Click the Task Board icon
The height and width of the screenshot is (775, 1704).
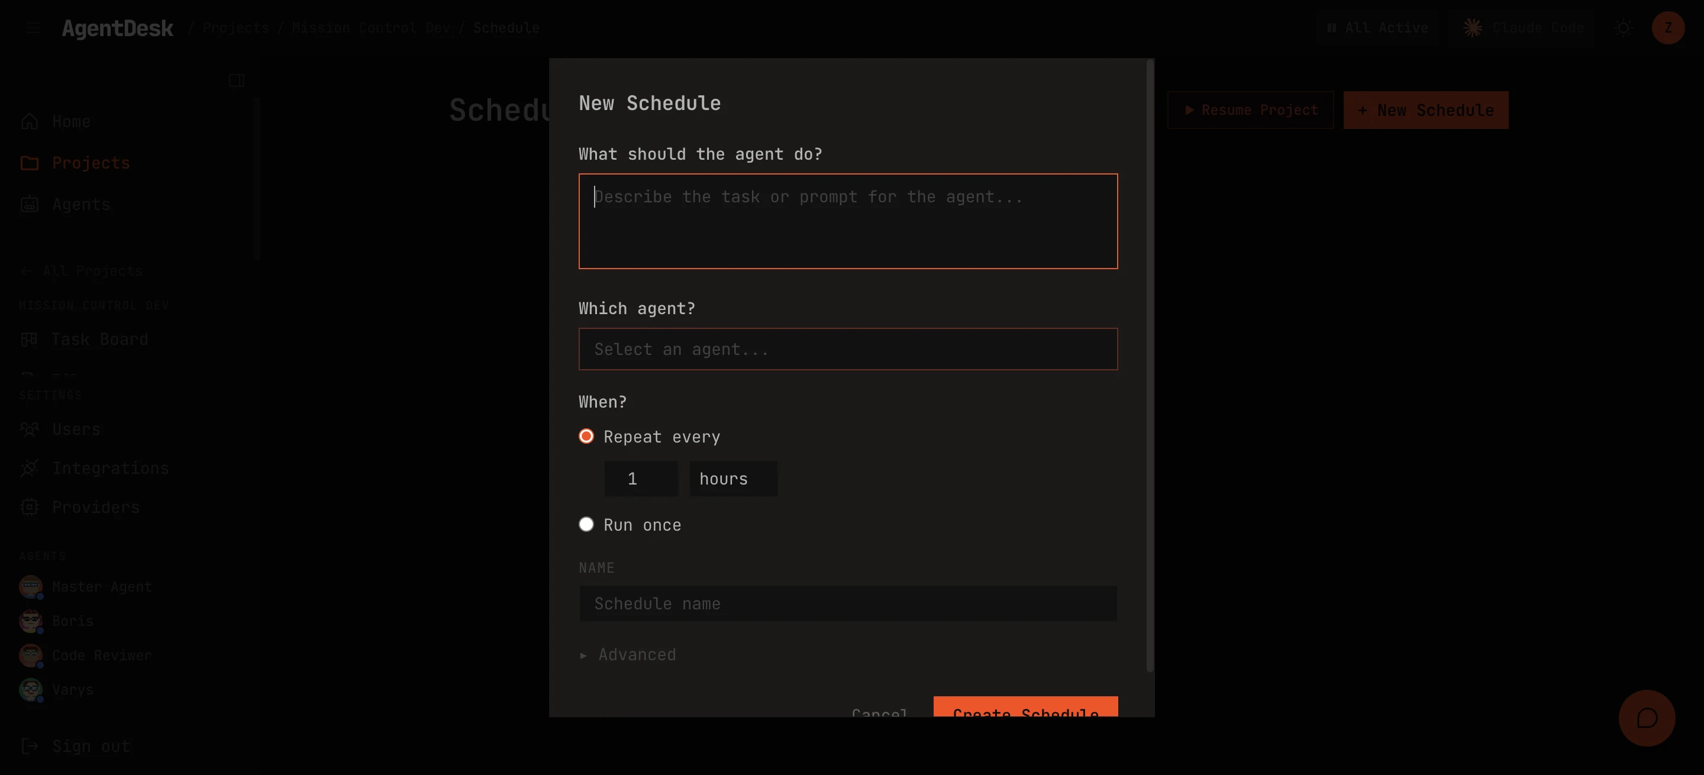[28, 339]
